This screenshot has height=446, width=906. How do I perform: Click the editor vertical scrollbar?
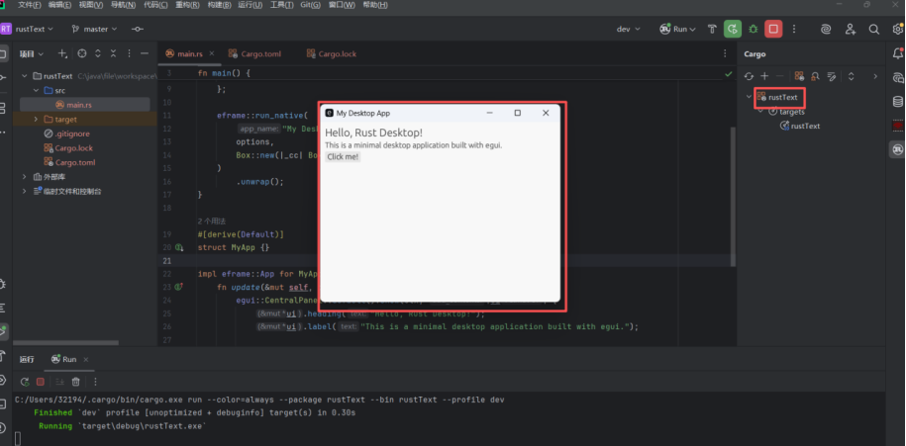point(734,196)
